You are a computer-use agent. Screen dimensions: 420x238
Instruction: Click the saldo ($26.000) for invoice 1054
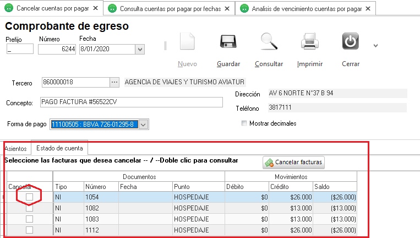coord(335,197)
